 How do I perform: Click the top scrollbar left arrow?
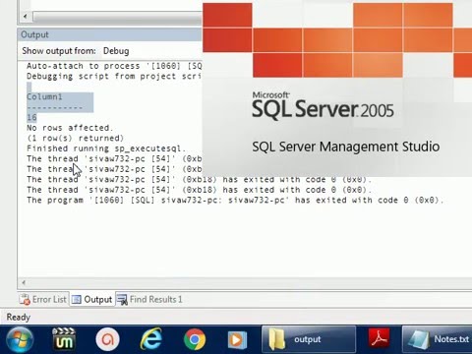pos(26,17)
